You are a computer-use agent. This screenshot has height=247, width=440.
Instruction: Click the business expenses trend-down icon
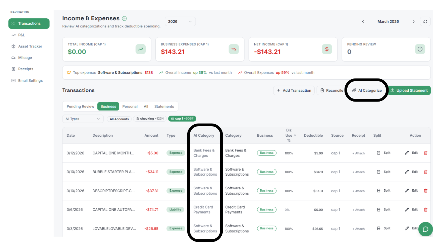234,49
